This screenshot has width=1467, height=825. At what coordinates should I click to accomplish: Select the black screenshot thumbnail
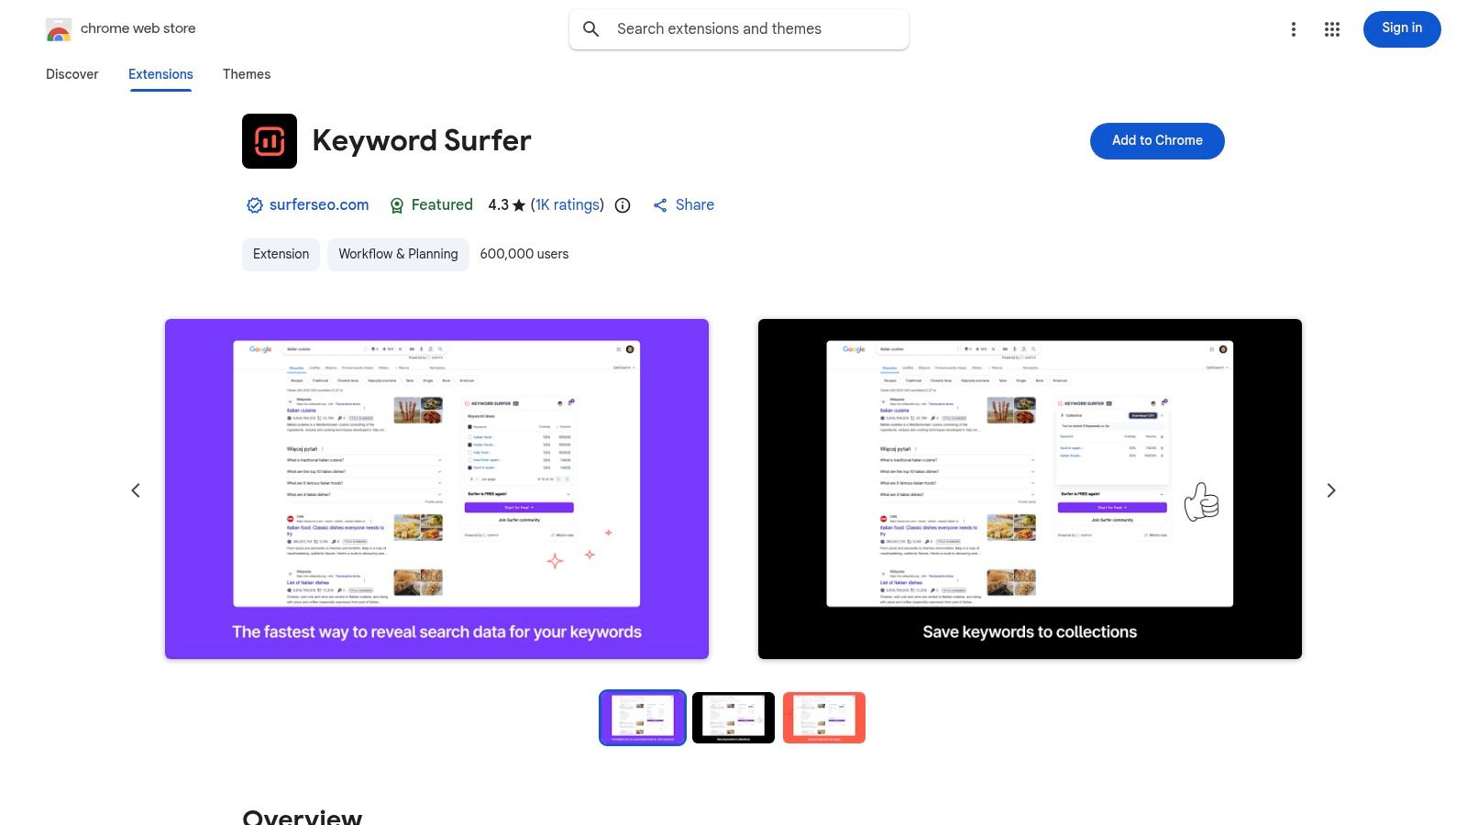(733, 717)
